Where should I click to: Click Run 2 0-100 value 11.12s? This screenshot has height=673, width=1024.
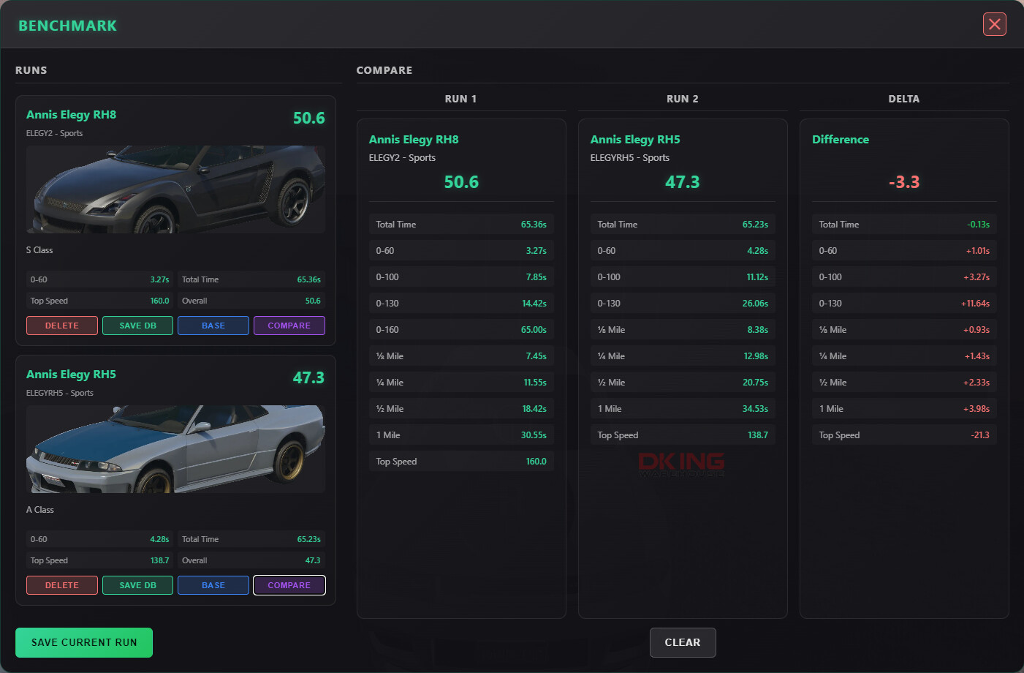coord(757,277)
